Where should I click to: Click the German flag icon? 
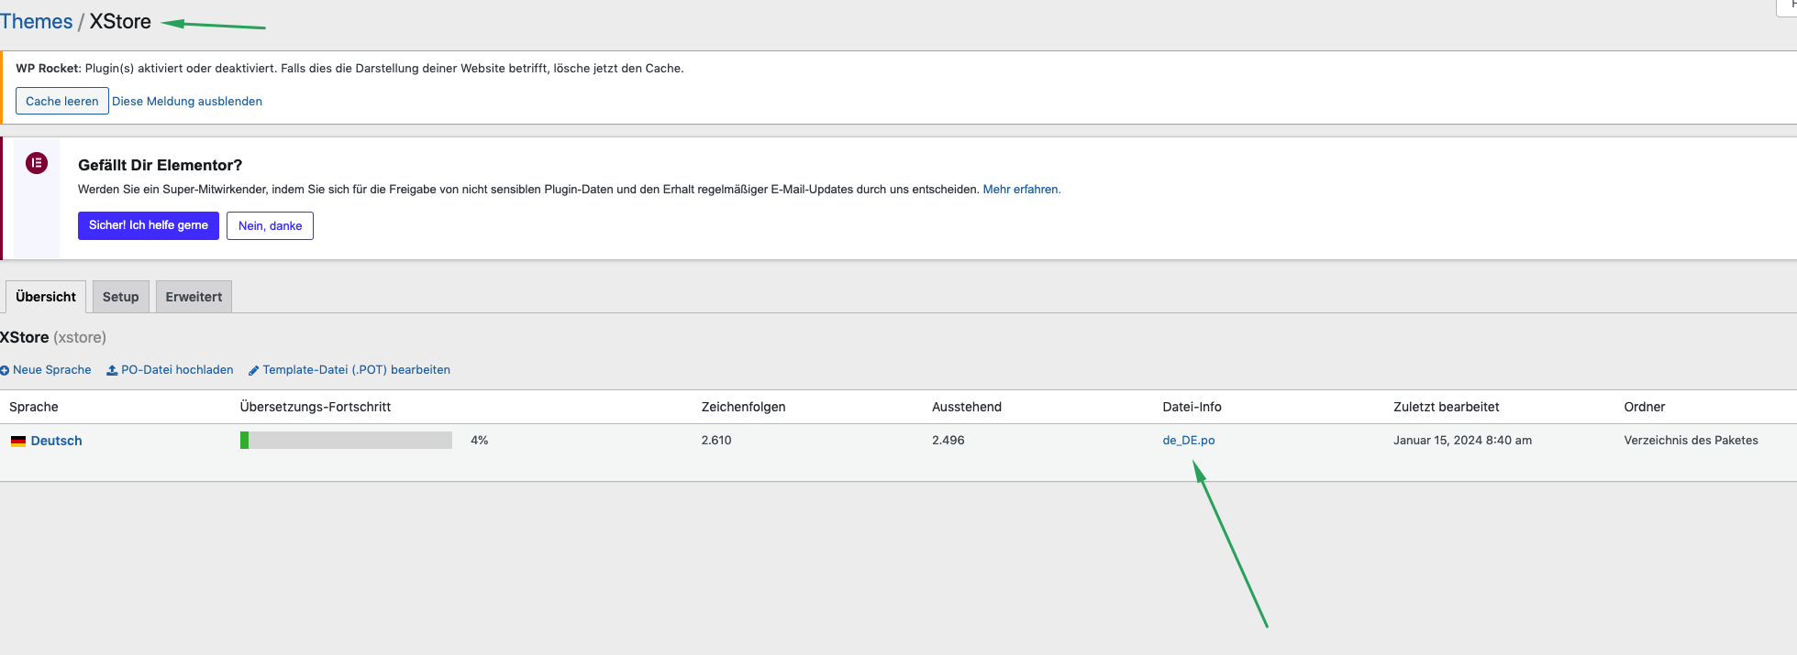click(18, 441)
